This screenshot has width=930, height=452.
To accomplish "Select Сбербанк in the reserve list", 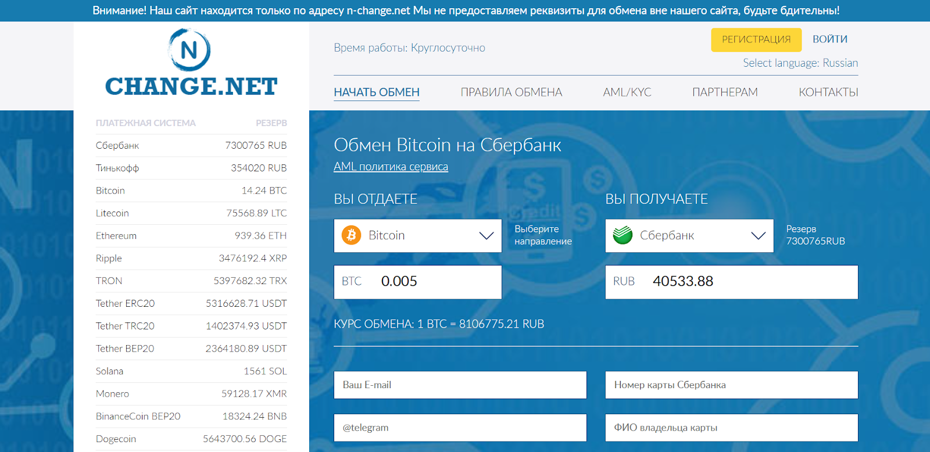I will coord(191,145).
